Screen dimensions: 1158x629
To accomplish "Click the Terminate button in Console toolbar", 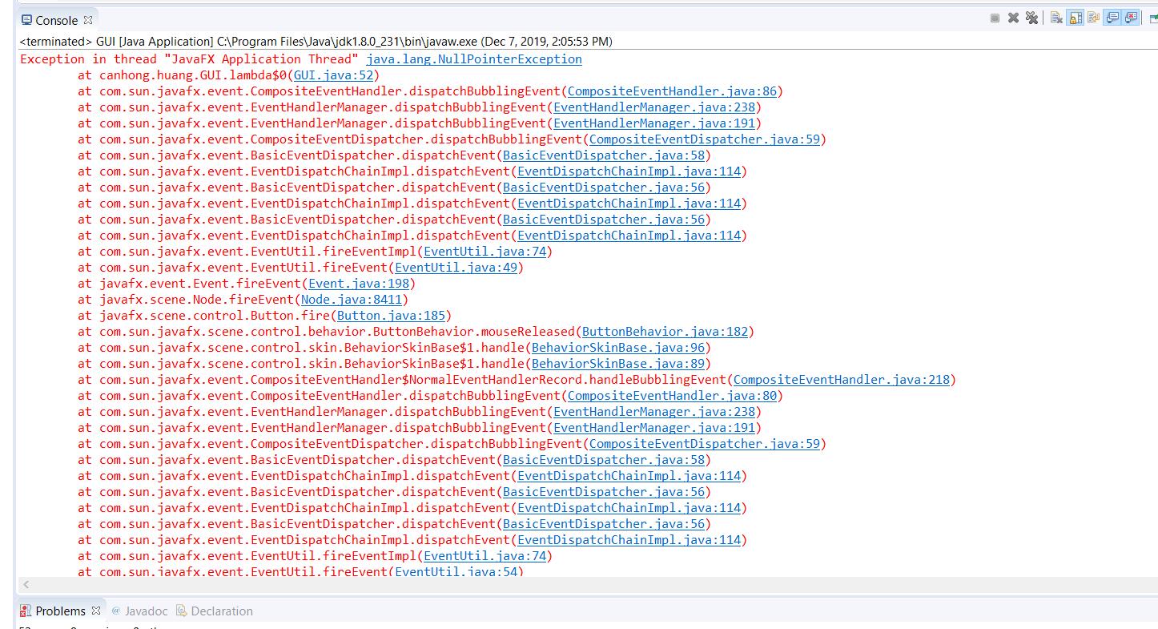I will pos(995,18).
